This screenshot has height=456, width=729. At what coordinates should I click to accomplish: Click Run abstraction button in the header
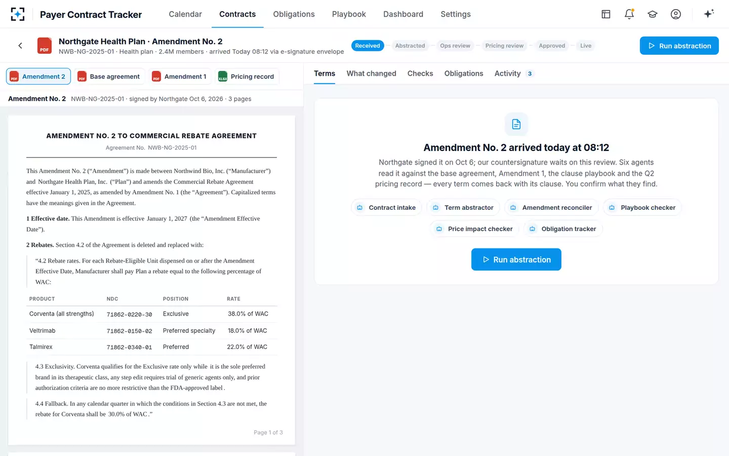click(679, 46)
